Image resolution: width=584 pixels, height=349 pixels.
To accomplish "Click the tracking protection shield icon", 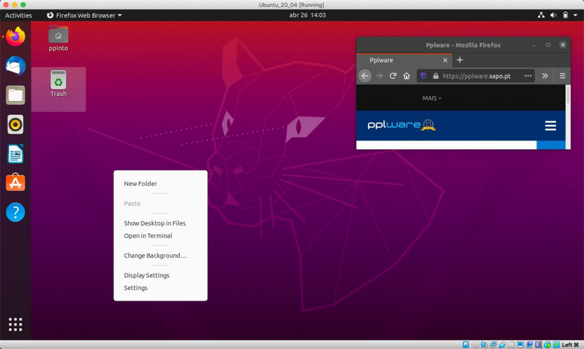I will click(423, 75).
